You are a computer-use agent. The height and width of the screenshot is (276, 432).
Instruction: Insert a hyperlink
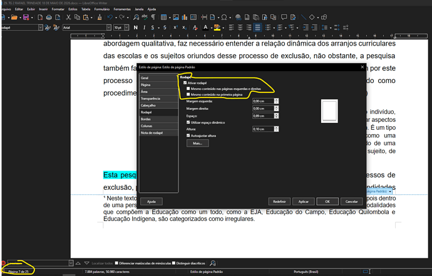(238, 17)
